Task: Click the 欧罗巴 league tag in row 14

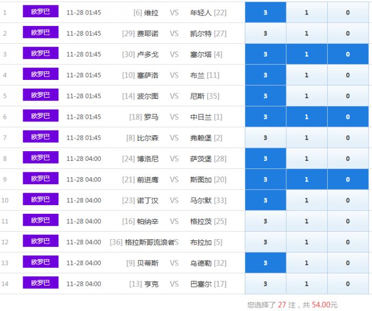Action: click(40, 283)
